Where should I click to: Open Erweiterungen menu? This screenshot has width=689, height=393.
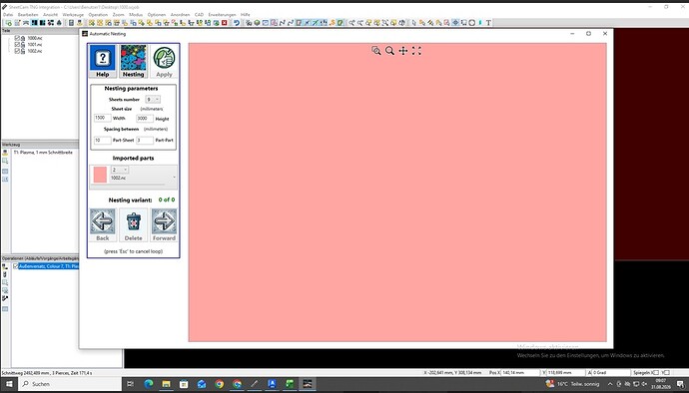222,15
